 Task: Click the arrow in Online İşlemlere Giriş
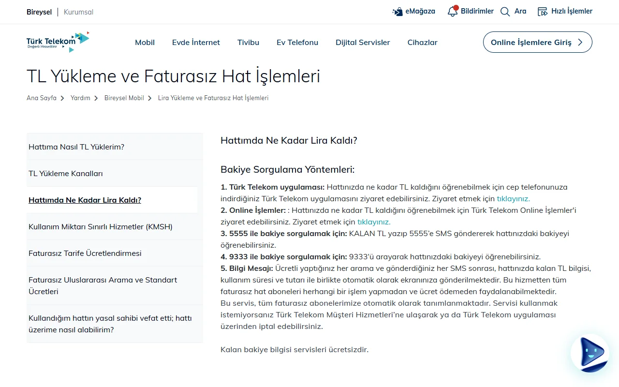[x=580, y=42]
